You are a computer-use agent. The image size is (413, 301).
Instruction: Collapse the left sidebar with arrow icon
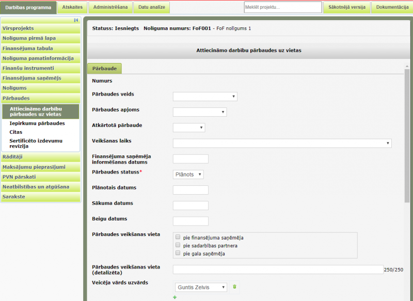pos(76,20)
